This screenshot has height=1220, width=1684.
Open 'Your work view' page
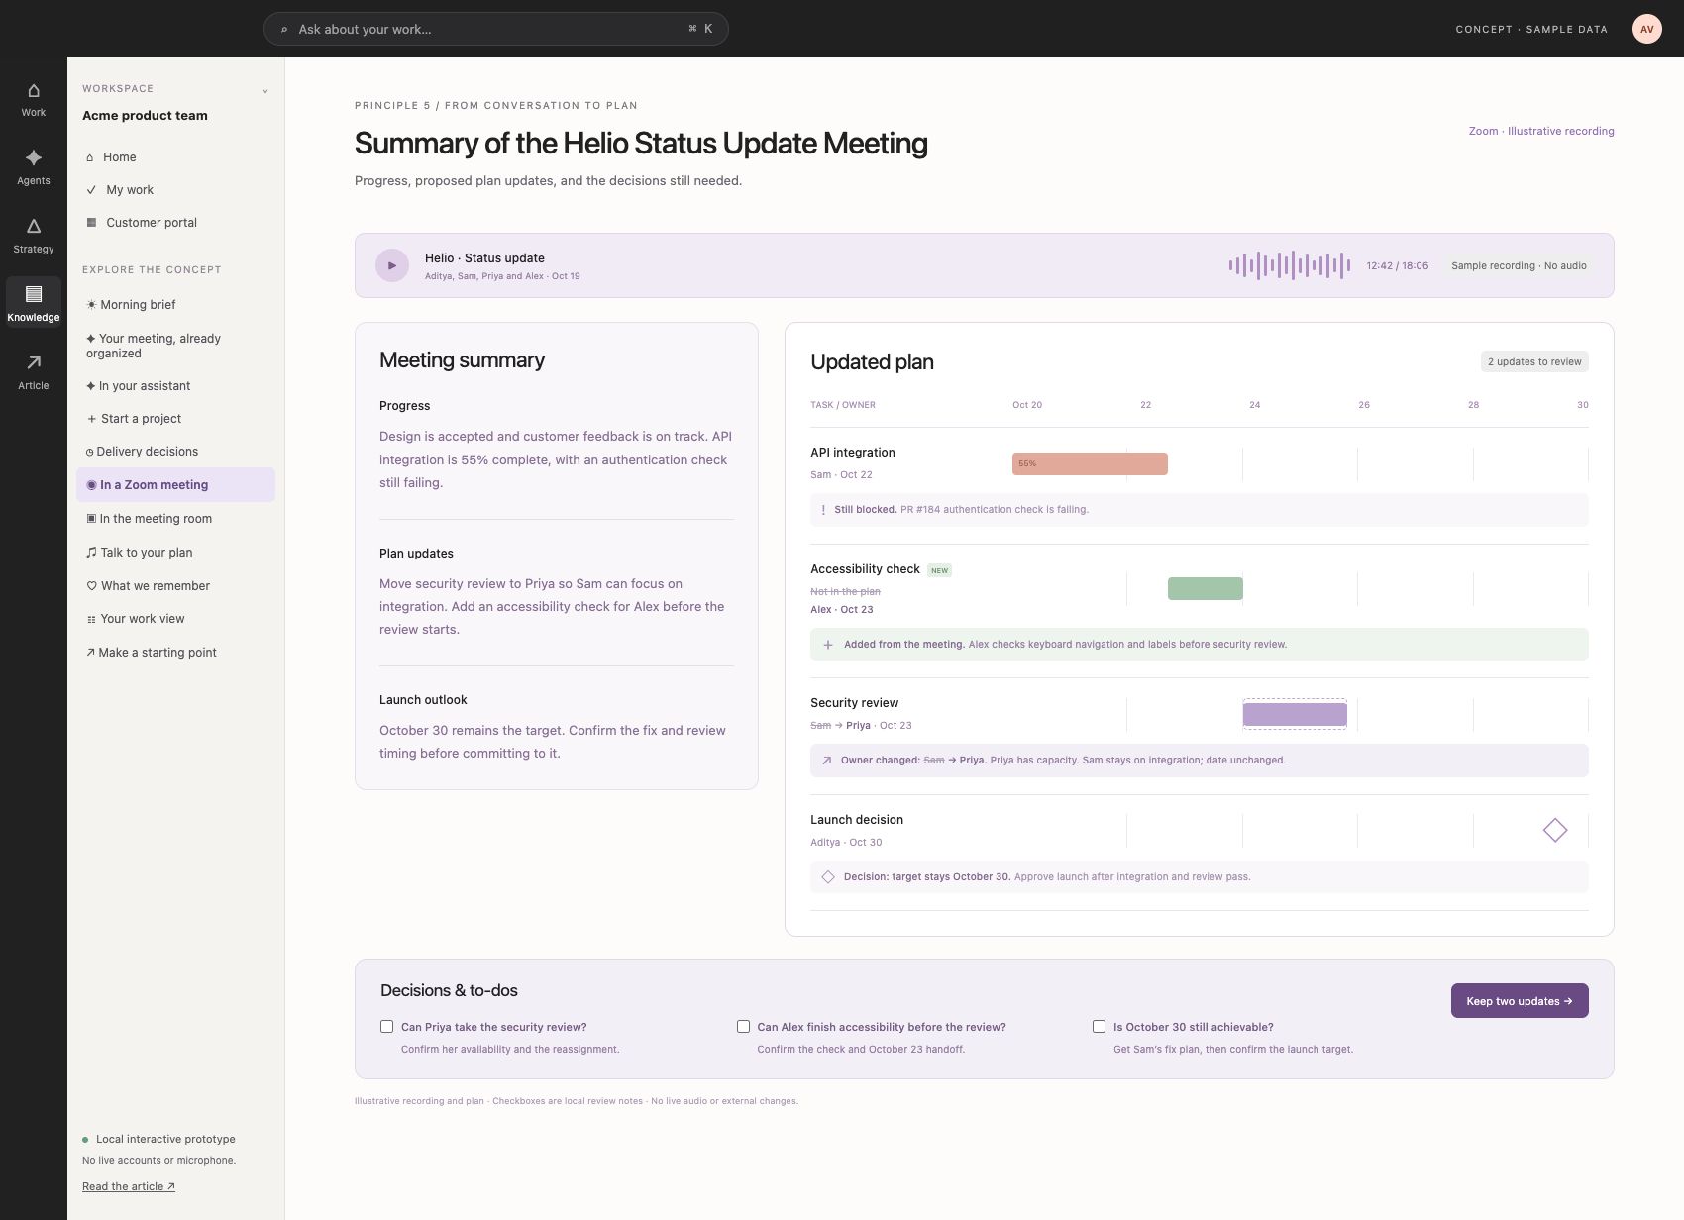click(x=176, y=619)
